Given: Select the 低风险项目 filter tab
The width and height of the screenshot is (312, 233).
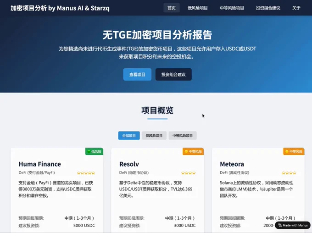Looking at the screenshot, I should coord(154,135).
